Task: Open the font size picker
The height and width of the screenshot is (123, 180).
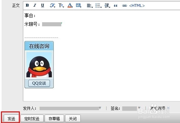Action: click(x=61, y=5)
